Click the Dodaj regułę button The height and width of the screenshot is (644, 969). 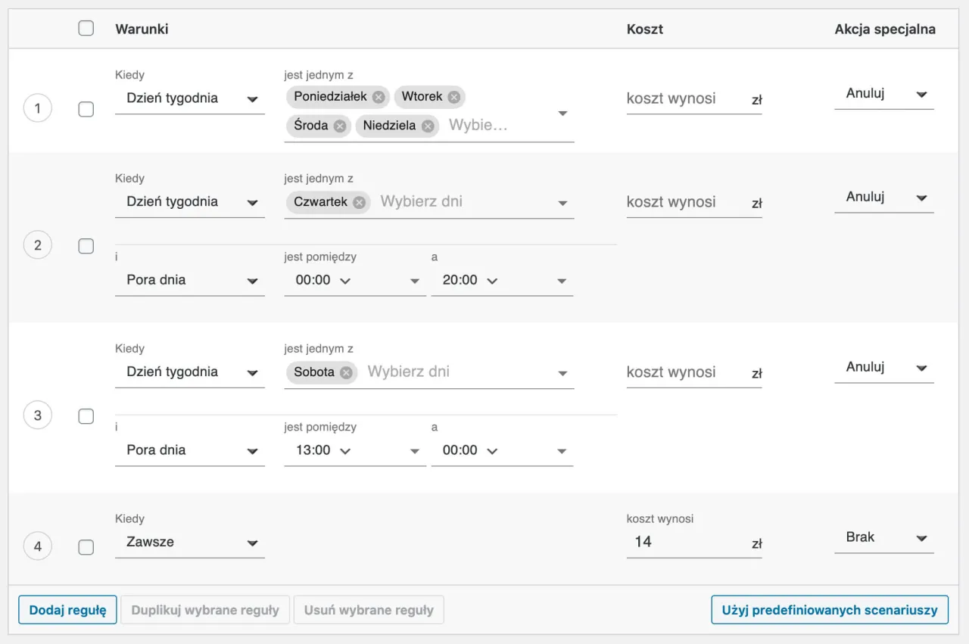pos(67,610)
